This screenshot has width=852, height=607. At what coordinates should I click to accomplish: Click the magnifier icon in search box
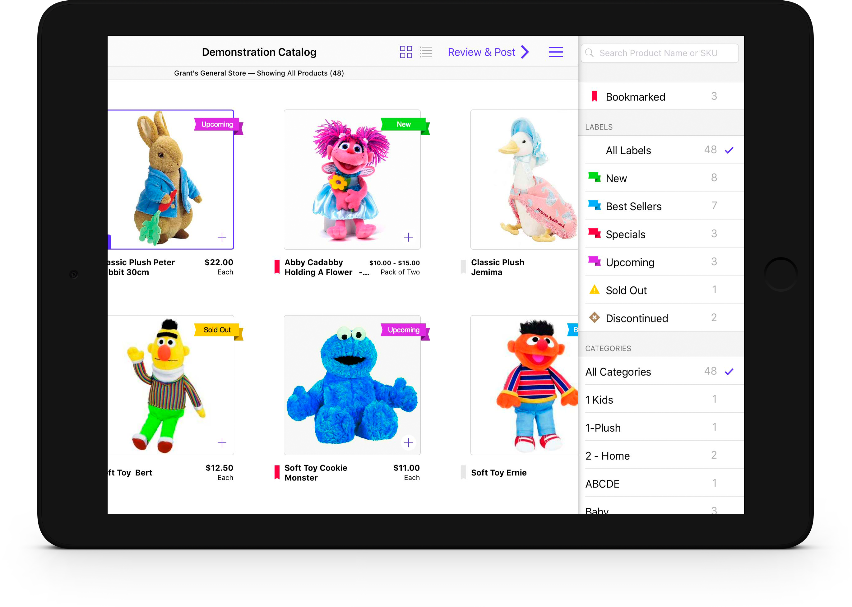[589, 53]
